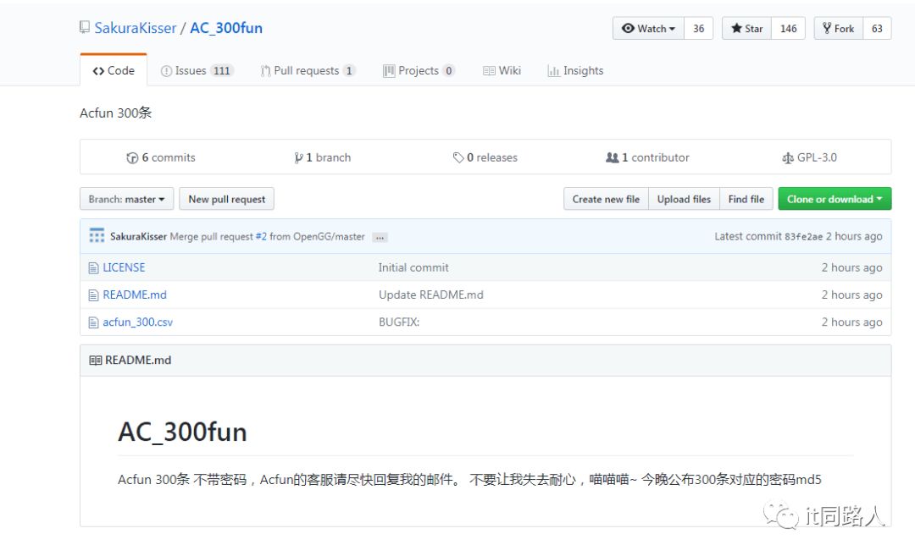
Task: Click the Upload files button
Action: click(684, 199)
